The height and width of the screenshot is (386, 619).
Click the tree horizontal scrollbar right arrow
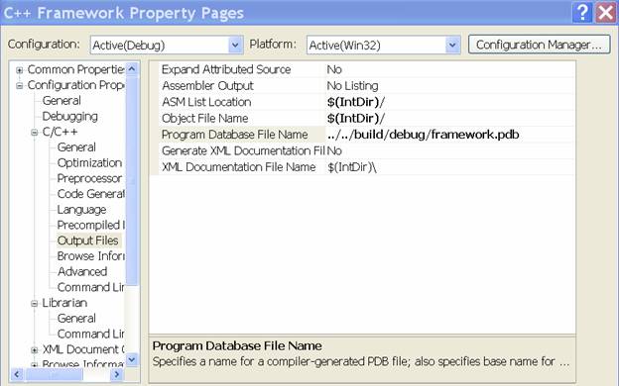click(x=117, y=374)
